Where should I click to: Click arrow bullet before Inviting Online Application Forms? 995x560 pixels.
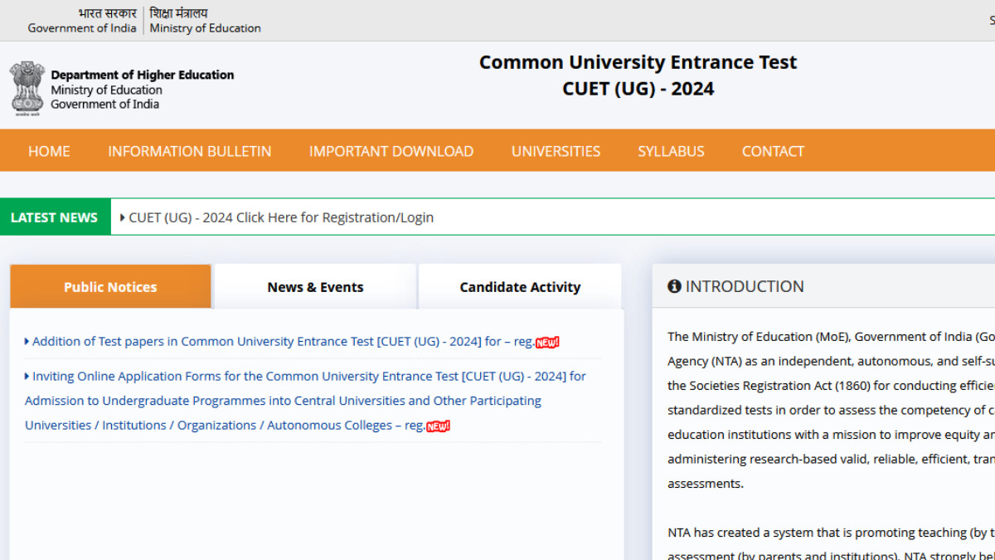pyautogui.click(x=27, y=376)
